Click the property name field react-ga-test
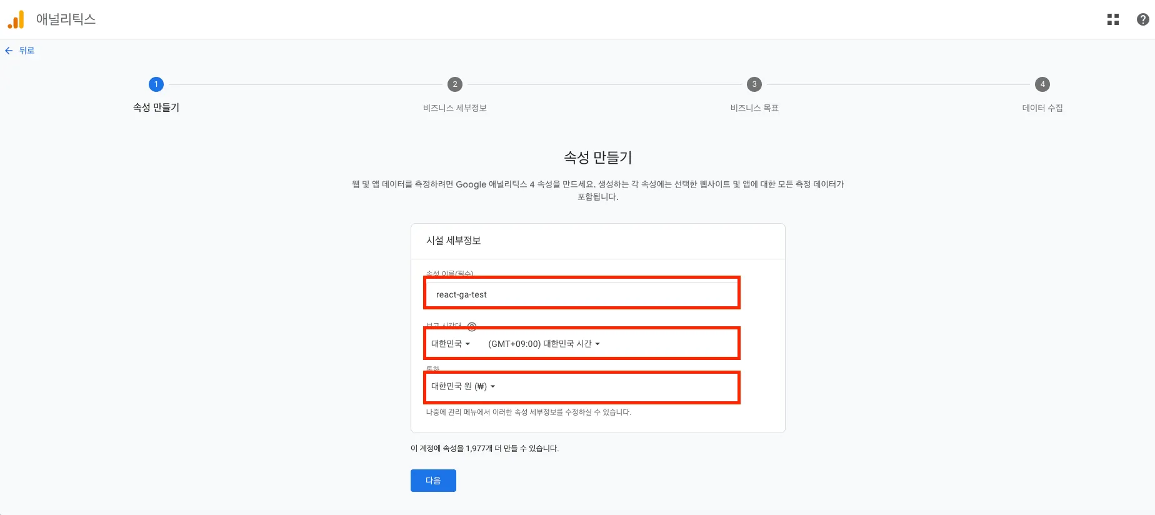Screen dimensions: 1155x515 582,294
